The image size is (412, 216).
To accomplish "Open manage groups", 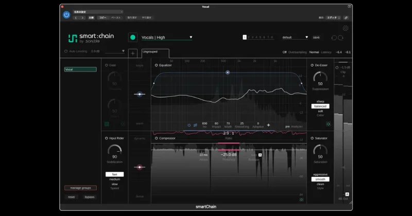I will (x=80, y=188).
